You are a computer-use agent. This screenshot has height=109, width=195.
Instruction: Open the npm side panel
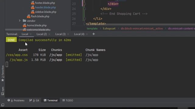click(x=3, y=91)
